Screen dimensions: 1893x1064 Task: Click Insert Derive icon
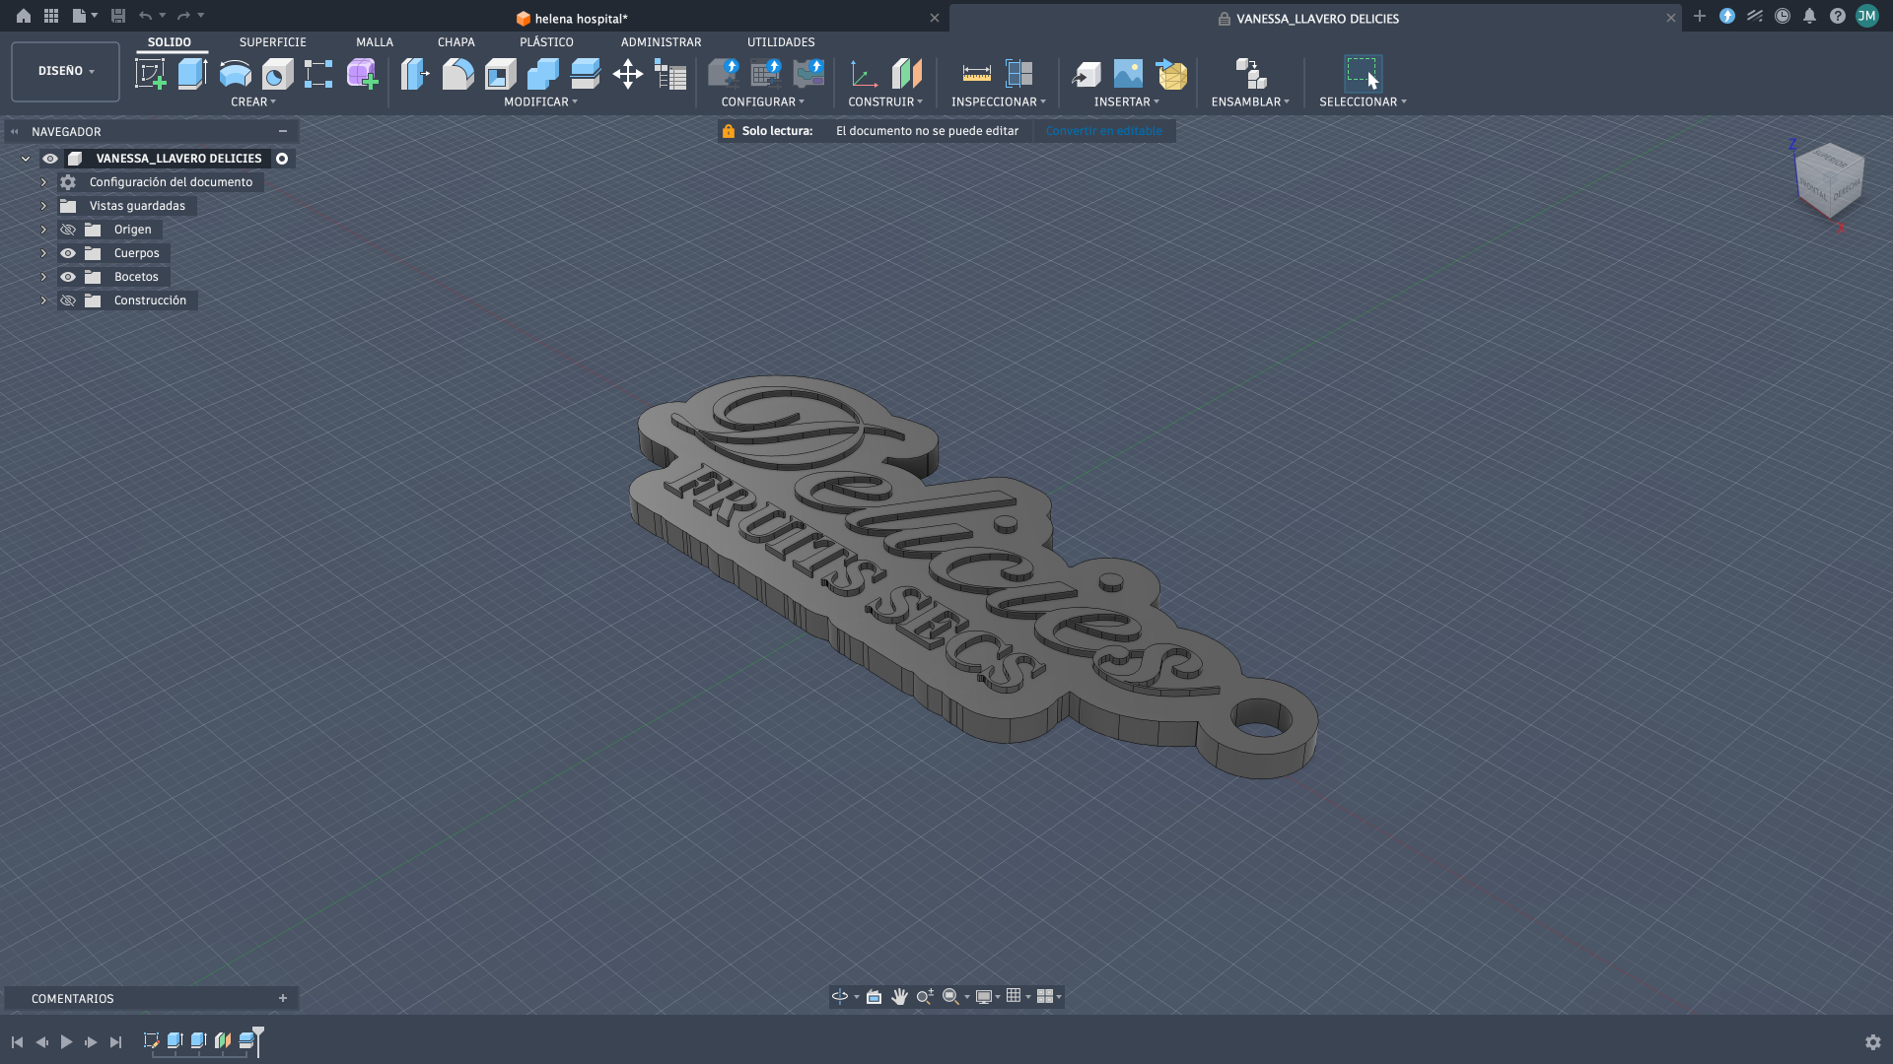tap(1086, 74)
